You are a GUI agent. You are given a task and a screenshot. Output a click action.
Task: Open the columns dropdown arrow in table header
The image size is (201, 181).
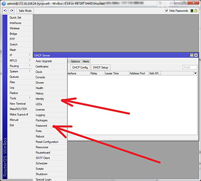click(x=195, y=73)
